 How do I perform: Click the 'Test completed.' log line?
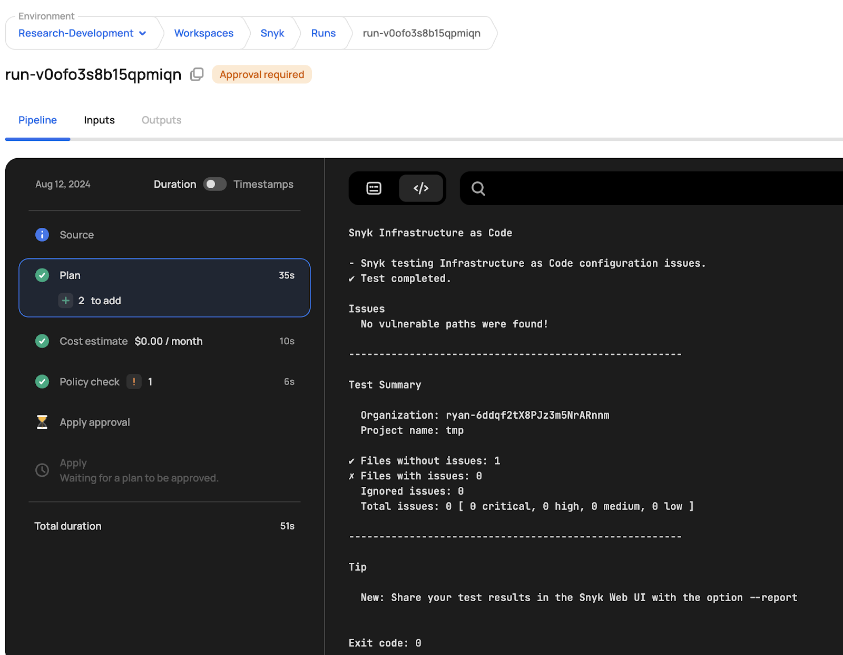[x=400, y=278]
